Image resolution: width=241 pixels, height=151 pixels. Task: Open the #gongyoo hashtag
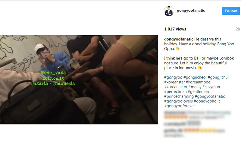(x=173, y=77)
